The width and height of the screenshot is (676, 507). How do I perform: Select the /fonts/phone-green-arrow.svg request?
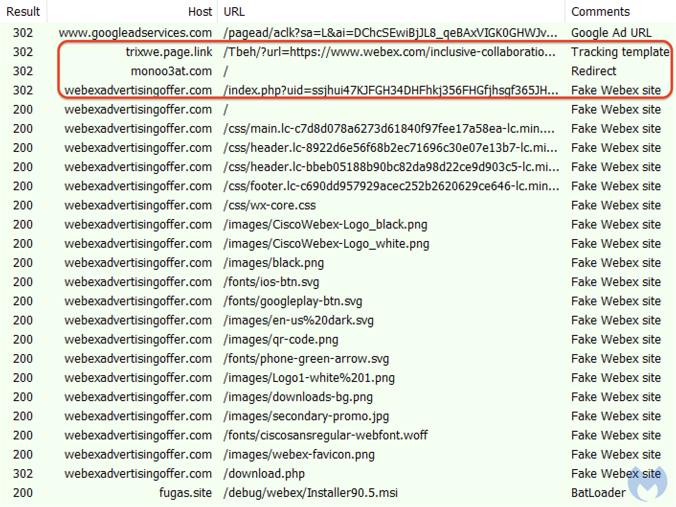click(306, 358)
